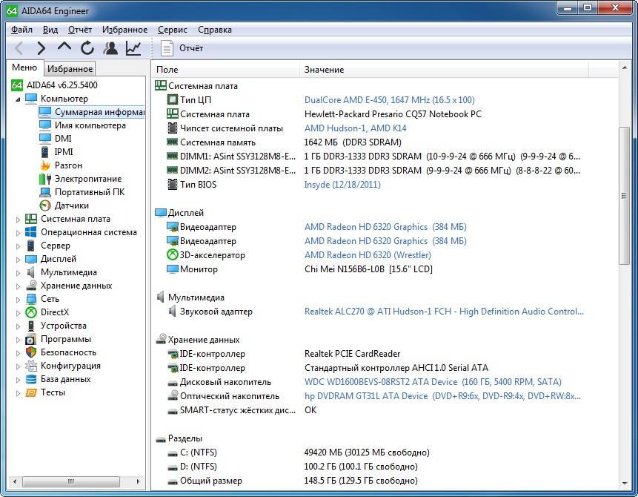Viewport: 638px width, 497px height.
Task: Open the Избранное menu in the menu bar
Action: (x=124, y=30)
